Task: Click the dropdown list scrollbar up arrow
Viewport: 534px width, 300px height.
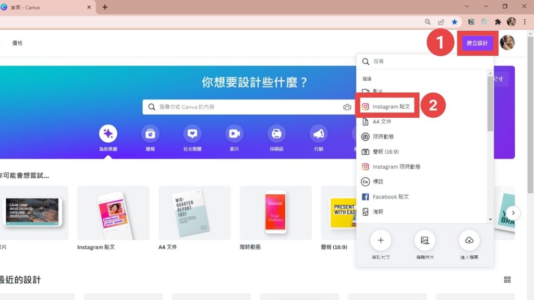Action: [x=490, y=73]
